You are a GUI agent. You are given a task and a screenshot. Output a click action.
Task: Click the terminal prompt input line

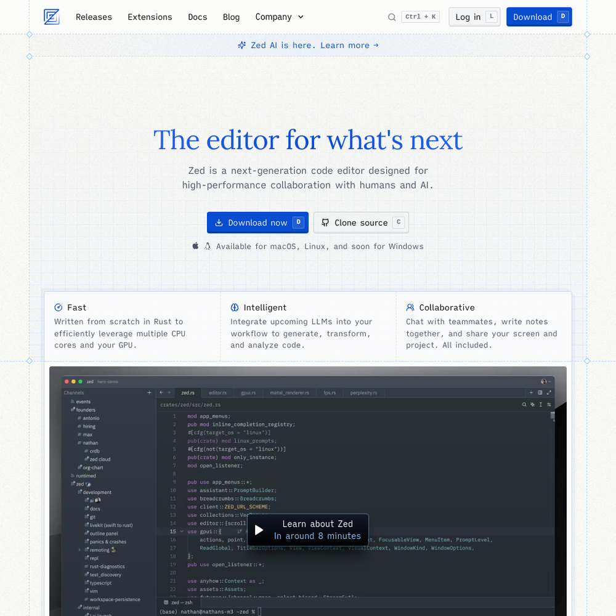pos(211,612)
